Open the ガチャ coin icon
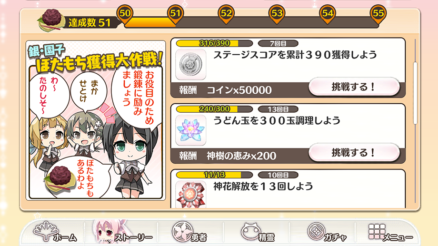Viewport: 438px width, 246px height. [326, 232]
